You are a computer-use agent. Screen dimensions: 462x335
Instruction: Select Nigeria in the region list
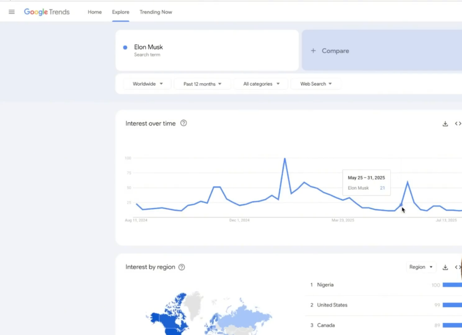coord(325,285)
